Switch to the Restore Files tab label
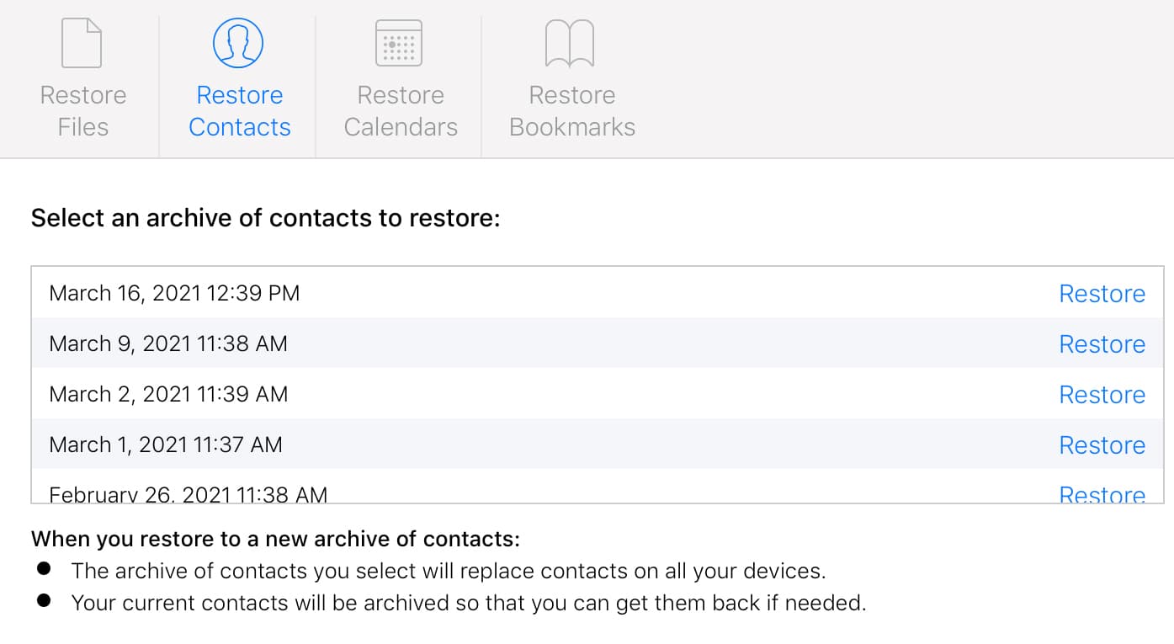1174x644 pixels. [83, 111]
